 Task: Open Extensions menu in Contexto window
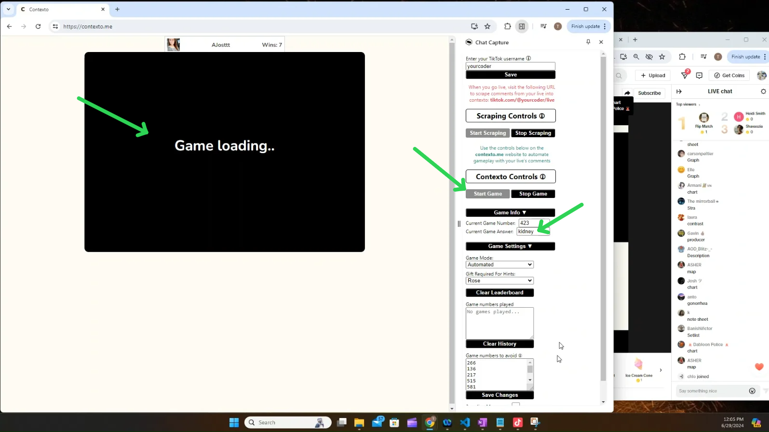coord(508,26)
